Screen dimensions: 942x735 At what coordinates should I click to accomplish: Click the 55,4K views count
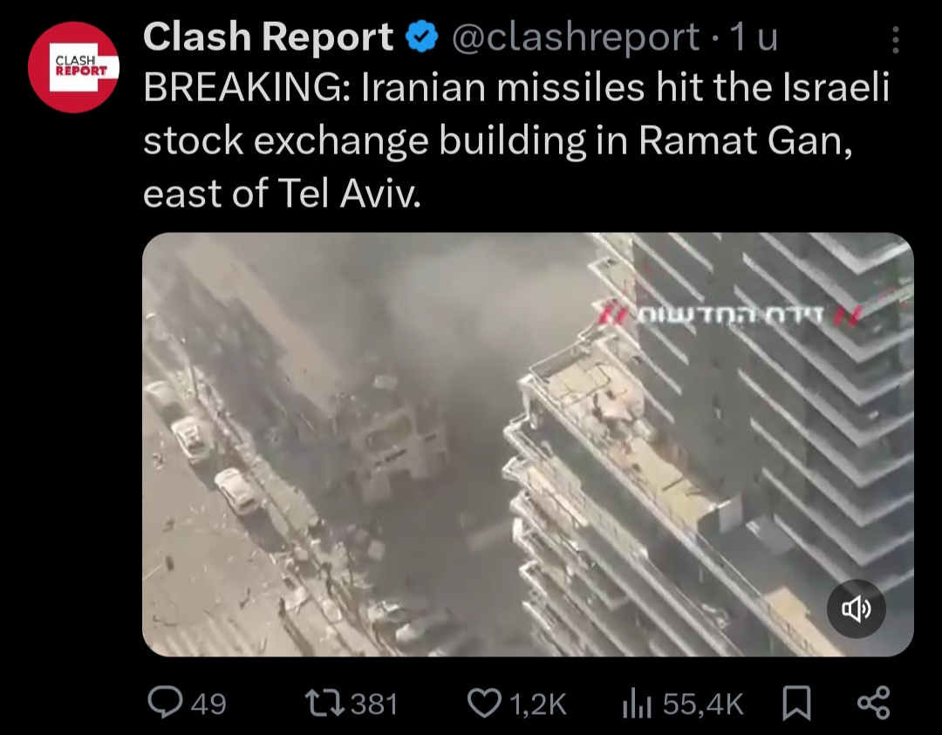click(x=703, y=704)
